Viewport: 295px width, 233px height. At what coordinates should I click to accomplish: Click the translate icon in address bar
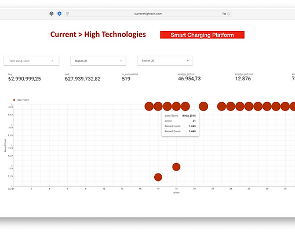click(x=224, y=14)
